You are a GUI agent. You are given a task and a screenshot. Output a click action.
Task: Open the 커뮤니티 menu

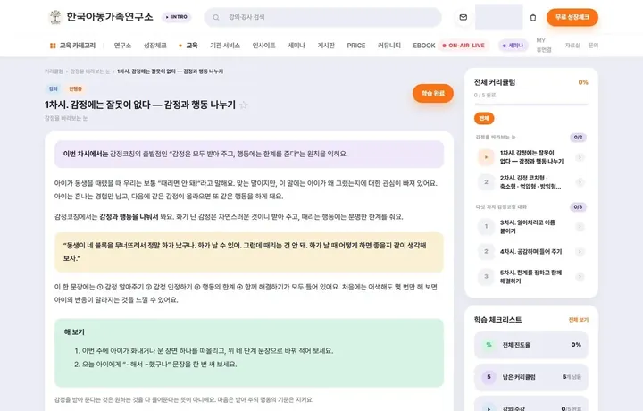388,46
